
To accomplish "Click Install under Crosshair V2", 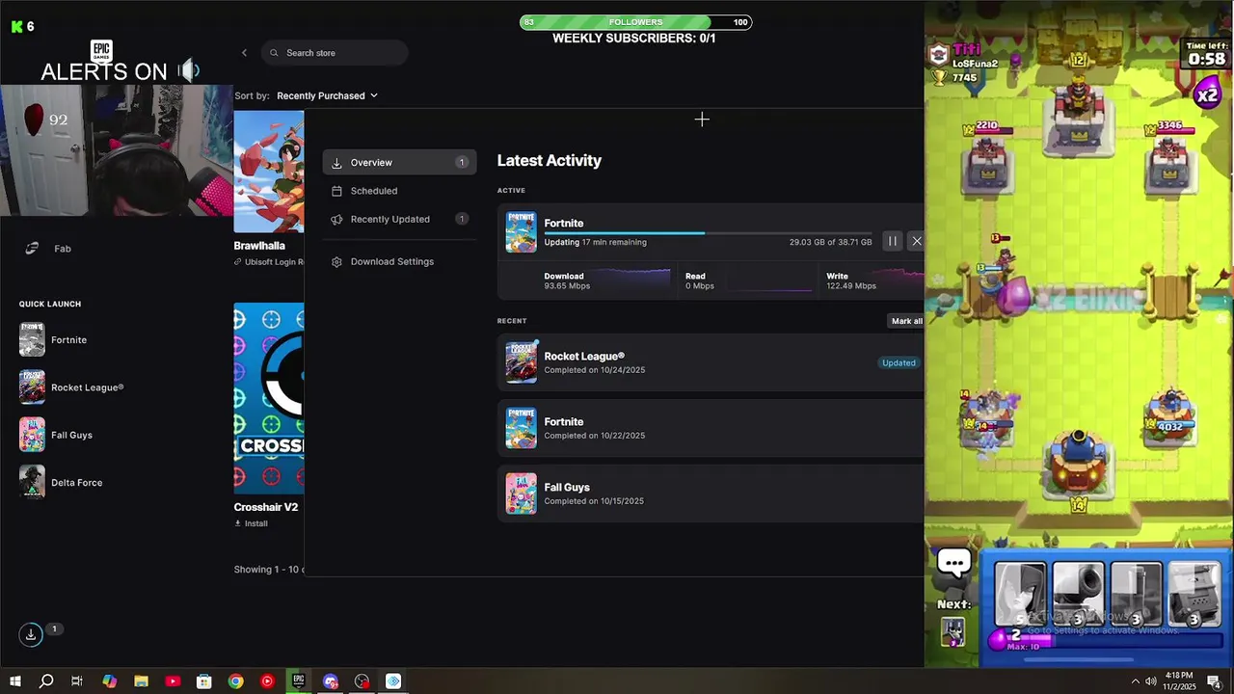I will (x=251, y=523).
